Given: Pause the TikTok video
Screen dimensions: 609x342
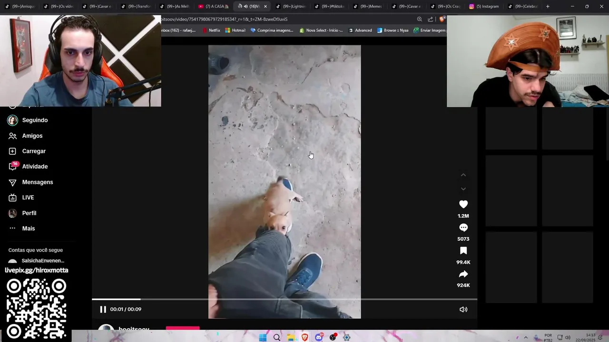Looking at the screenshot, I should tap(103, 309).
